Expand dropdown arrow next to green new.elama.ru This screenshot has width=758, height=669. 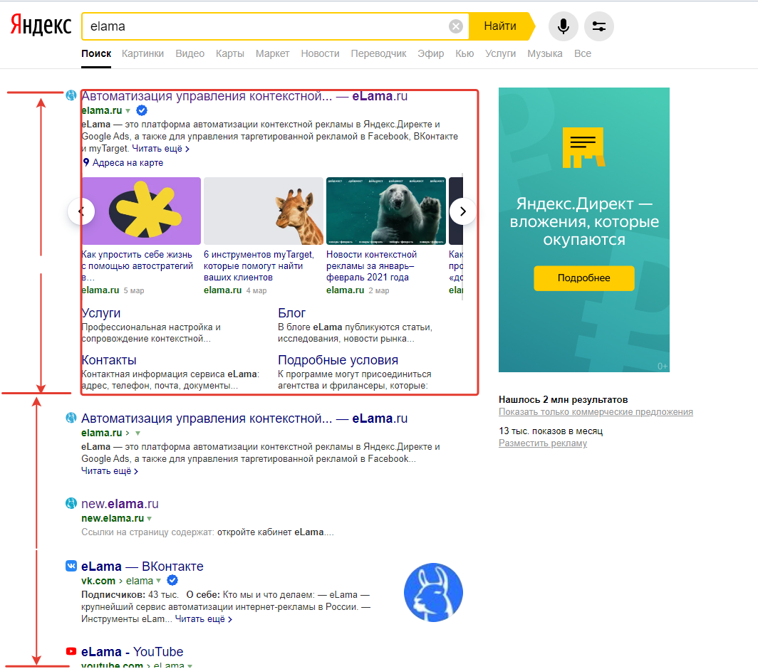click(x=150, y=519)
